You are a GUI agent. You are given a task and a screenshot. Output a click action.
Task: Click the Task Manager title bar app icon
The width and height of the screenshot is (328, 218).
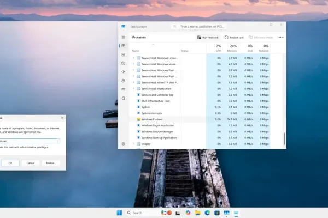(x=123, y=27)
